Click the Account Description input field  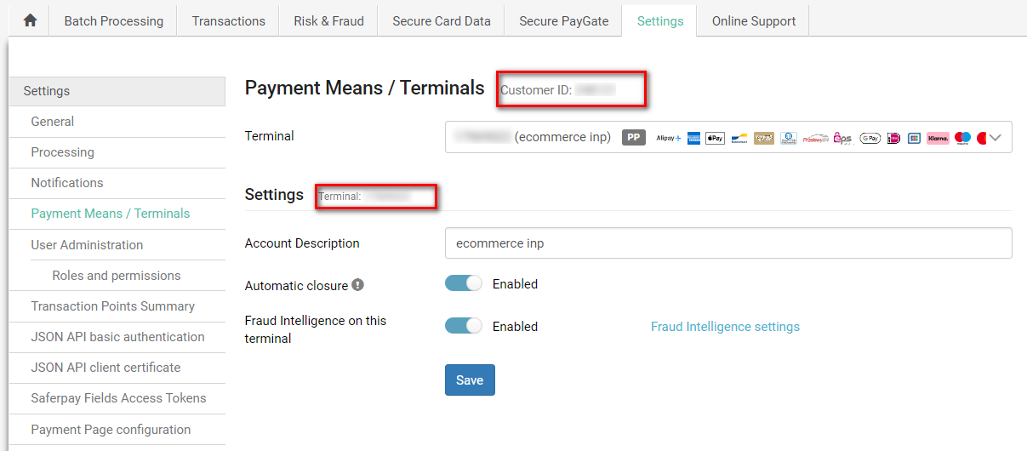click(727, 243)
